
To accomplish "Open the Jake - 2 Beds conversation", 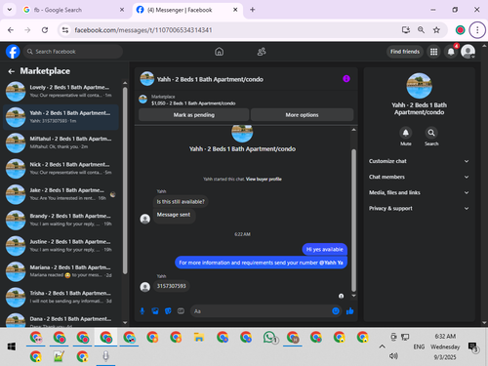I will point(61,194).
